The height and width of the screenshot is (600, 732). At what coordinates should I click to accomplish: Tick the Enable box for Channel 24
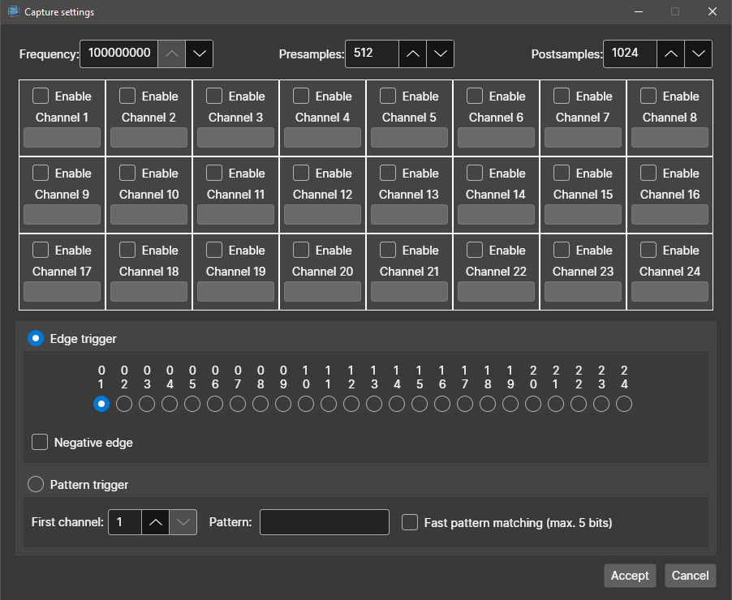(648, 250)
